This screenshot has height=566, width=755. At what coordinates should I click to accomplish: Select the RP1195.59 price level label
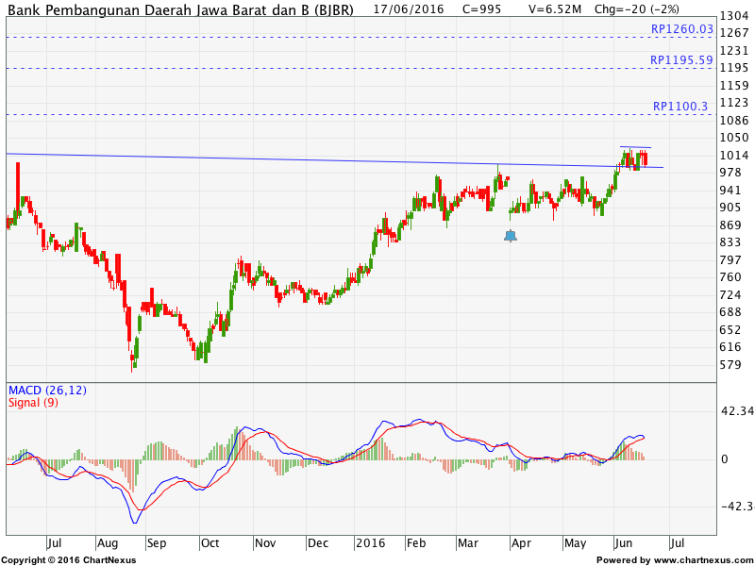point(681,60)
